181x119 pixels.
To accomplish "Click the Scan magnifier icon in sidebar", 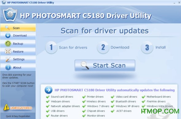I will click(7, 28).
